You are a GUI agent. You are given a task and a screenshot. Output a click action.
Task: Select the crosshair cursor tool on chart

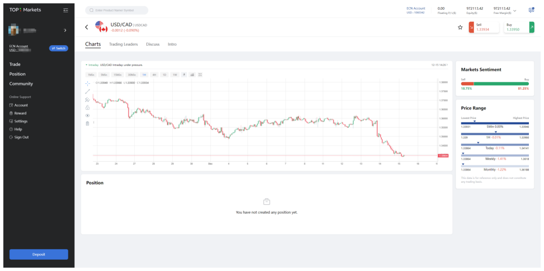coord(87,83)
